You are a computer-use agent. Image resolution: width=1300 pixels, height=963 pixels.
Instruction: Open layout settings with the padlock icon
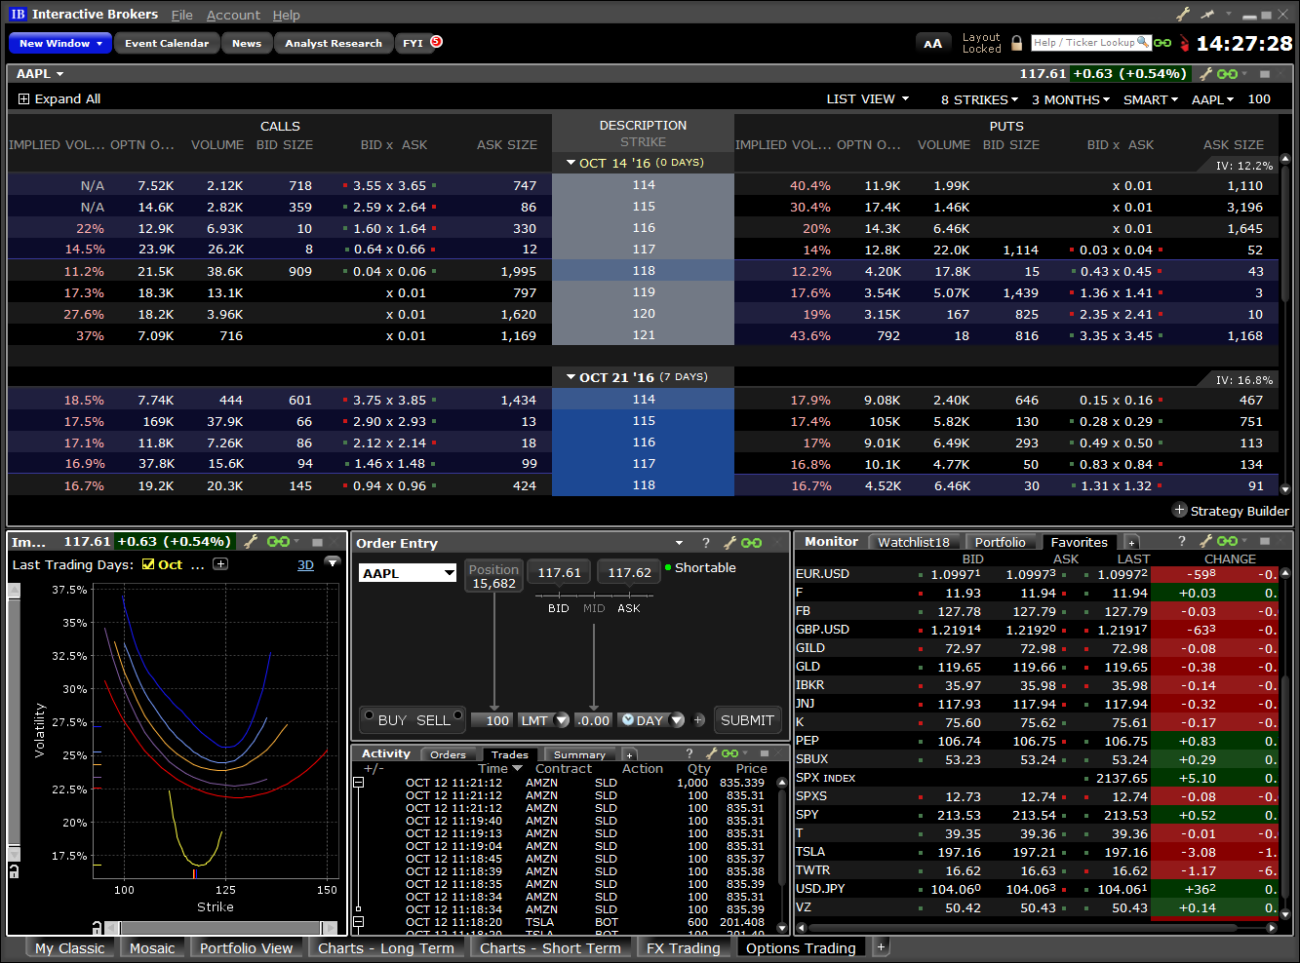(1016, 43)
